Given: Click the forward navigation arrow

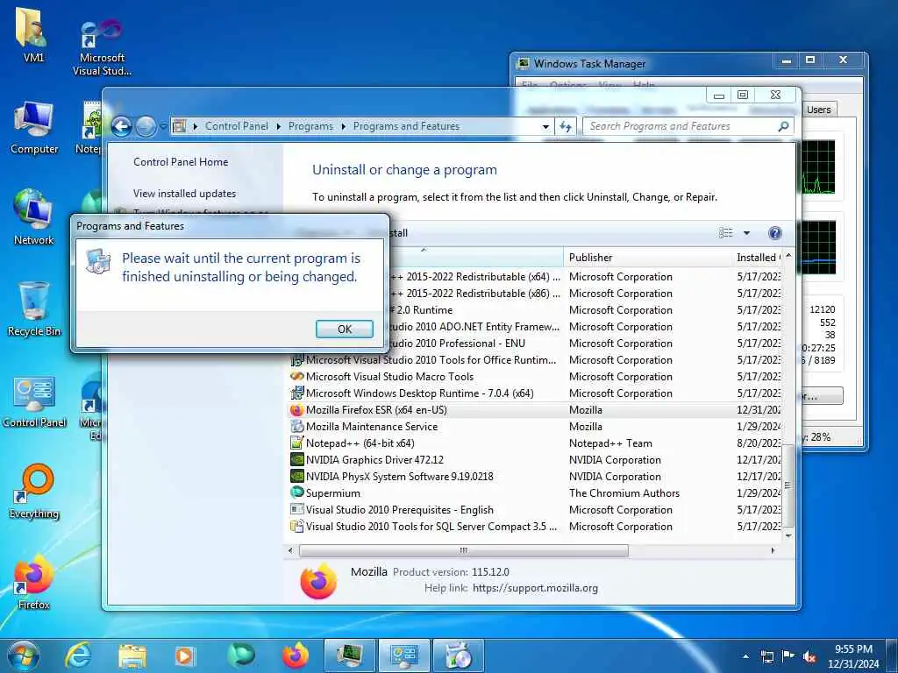Looking at the screenshot, I should (146, 126).
